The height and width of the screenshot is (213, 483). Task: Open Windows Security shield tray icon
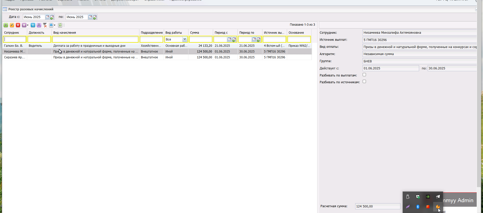tap(418, 197)
